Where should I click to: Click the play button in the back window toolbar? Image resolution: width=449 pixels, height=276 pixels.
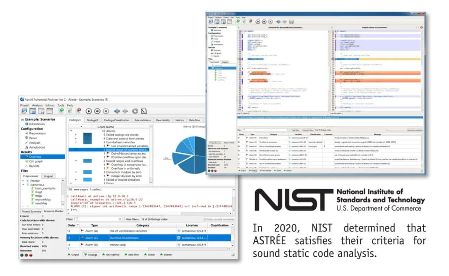pyautogui.click(x=258, y=21)
